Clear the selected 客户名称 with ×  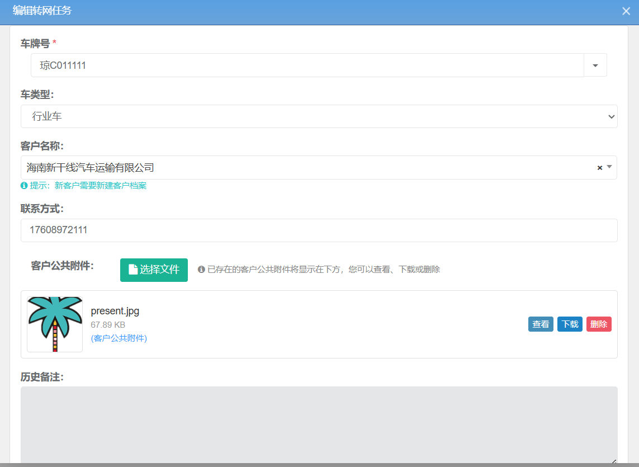click(x=600, y=168)
